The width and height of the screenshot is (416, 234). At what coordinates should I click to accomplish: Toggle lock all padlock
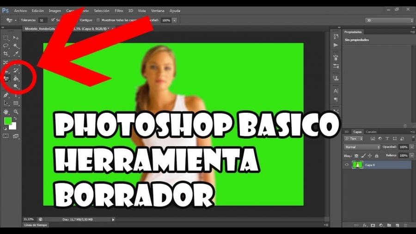coord(376,156)
